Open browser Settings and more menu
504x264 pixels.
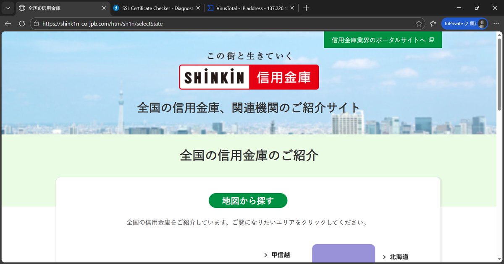click(496, 24)
